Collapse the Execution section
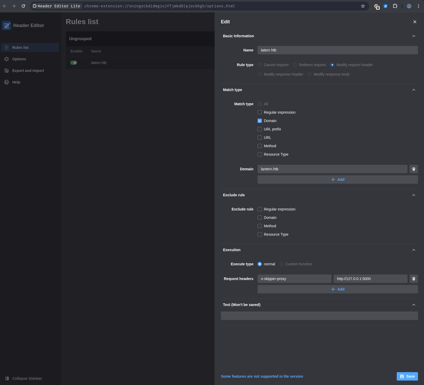Viewport: 424px width, 385px height. coord(414,250)
